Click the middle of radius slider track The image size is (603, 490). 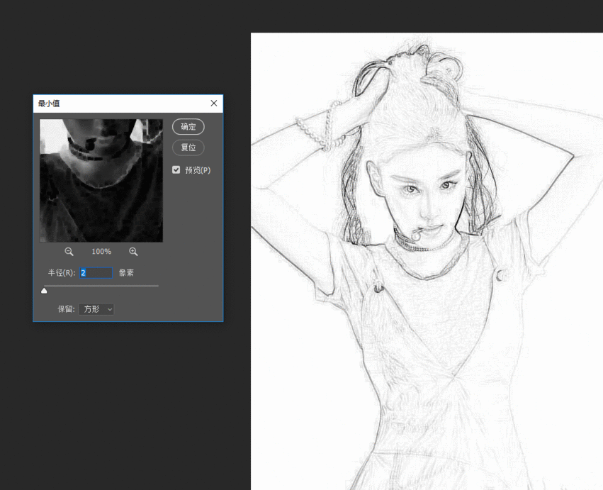pos(101,286)
